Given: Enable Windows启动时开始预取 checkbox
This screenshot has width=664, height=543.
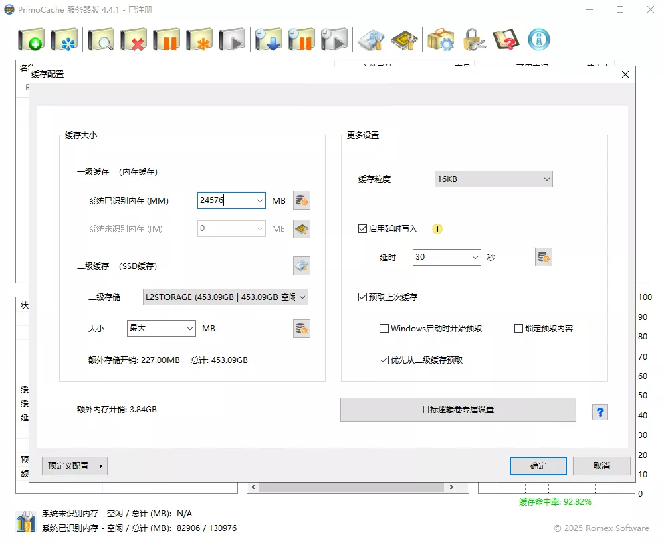Looking at the screenshot, I should pos(384,328).
